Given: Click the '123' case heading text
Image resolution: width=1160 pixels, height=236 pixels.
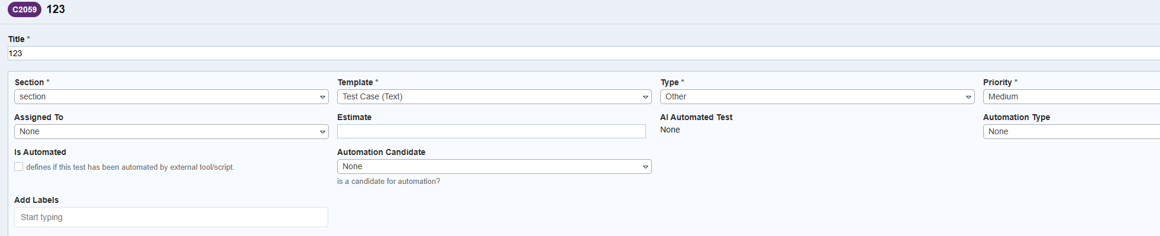Looking at the screenshot, I should 56,9.
